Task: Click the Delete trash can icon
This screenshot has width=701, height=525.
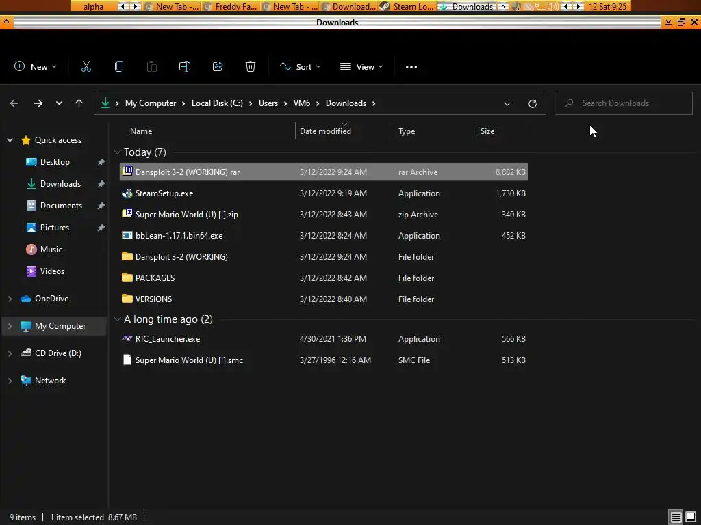Action: 251,66
